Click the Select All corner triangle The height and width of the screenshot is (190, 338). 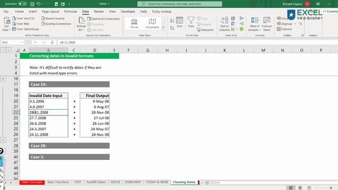[17, 50]
